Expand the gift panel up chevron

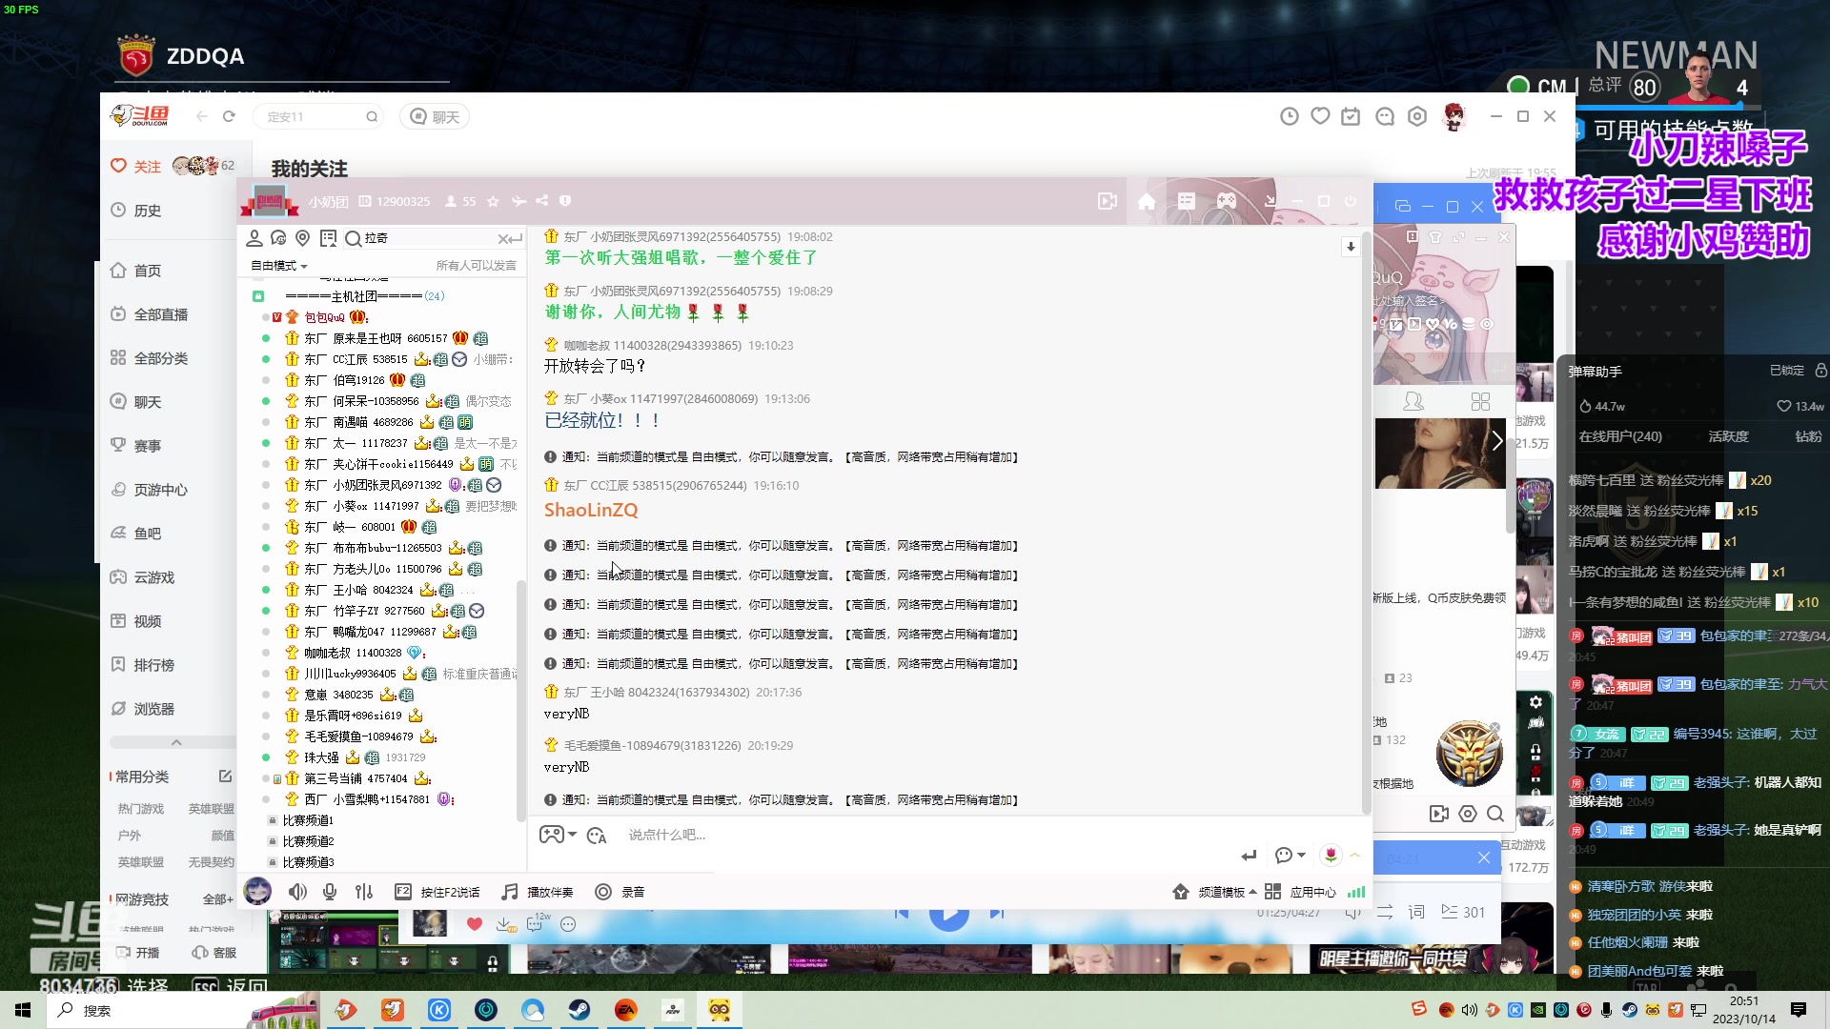click(1354, 855)
